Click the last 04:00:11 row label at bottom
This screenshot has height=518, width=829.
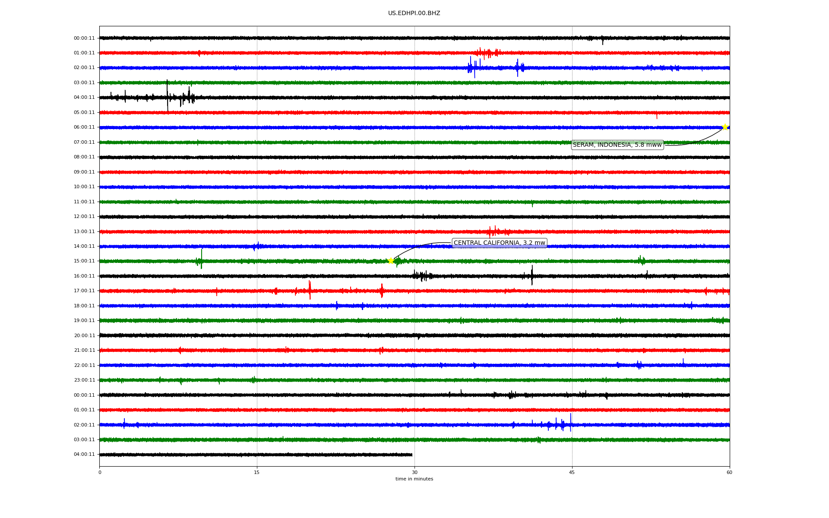pyautogui.click(x=84, y=455)
